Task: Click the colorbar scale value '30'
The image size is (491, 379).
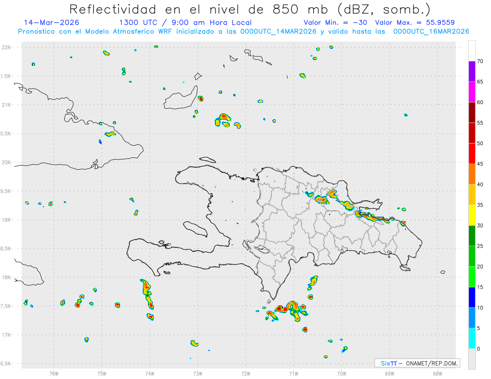Action: 480,226
